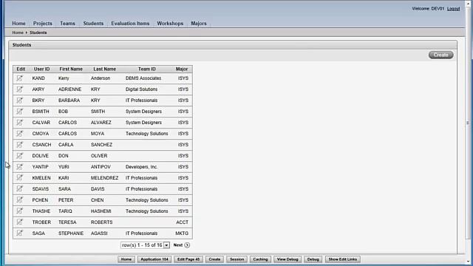
Task: Sort by Major column header
Action: click(x=182, y=69)
